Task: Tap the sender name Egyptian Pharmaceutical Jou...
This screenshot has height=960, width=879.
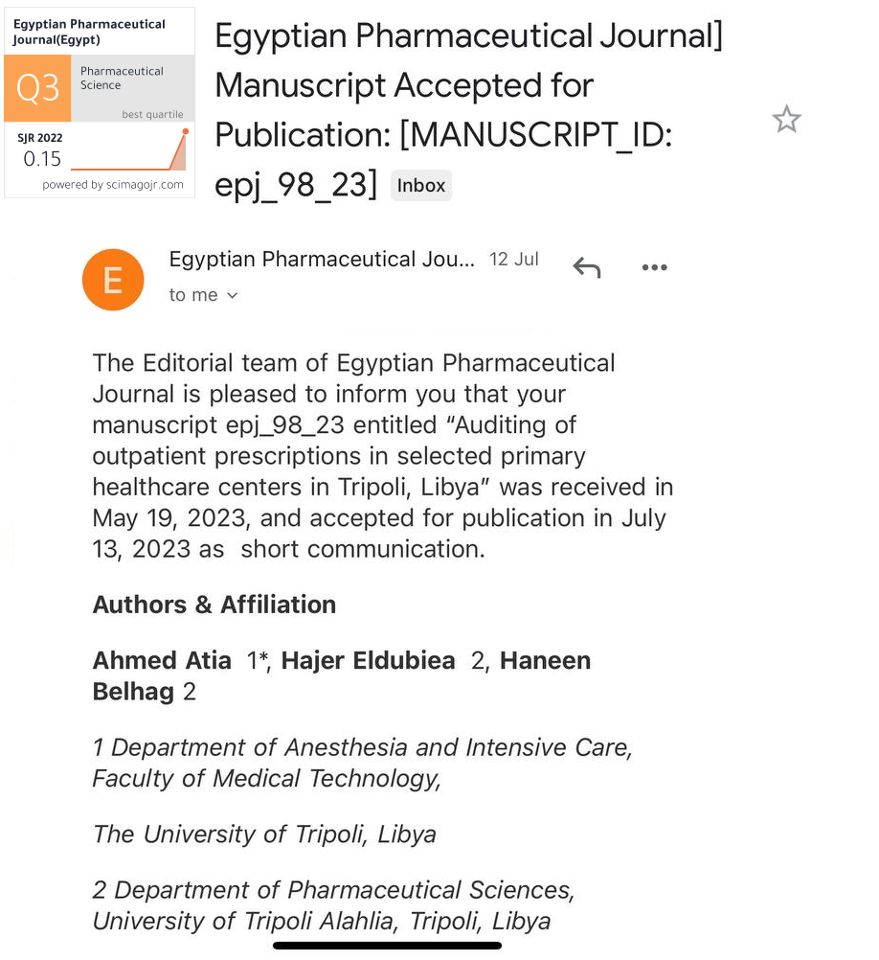Action: (321, 260)
